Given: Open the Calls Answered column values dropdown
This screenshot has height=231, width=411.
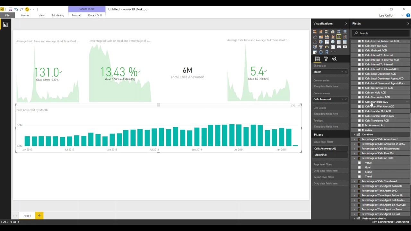Looking at the screenshot, I should click(x=342, y=99).
